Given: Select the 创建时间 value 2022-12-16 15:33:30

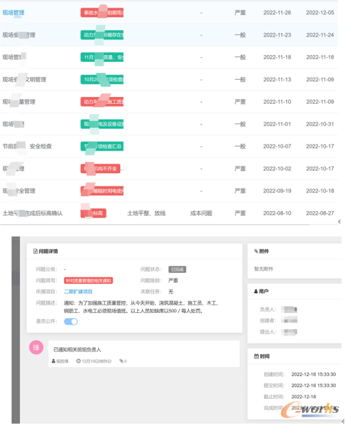Looking at the screenshot, I should click(x=314, y=374).
